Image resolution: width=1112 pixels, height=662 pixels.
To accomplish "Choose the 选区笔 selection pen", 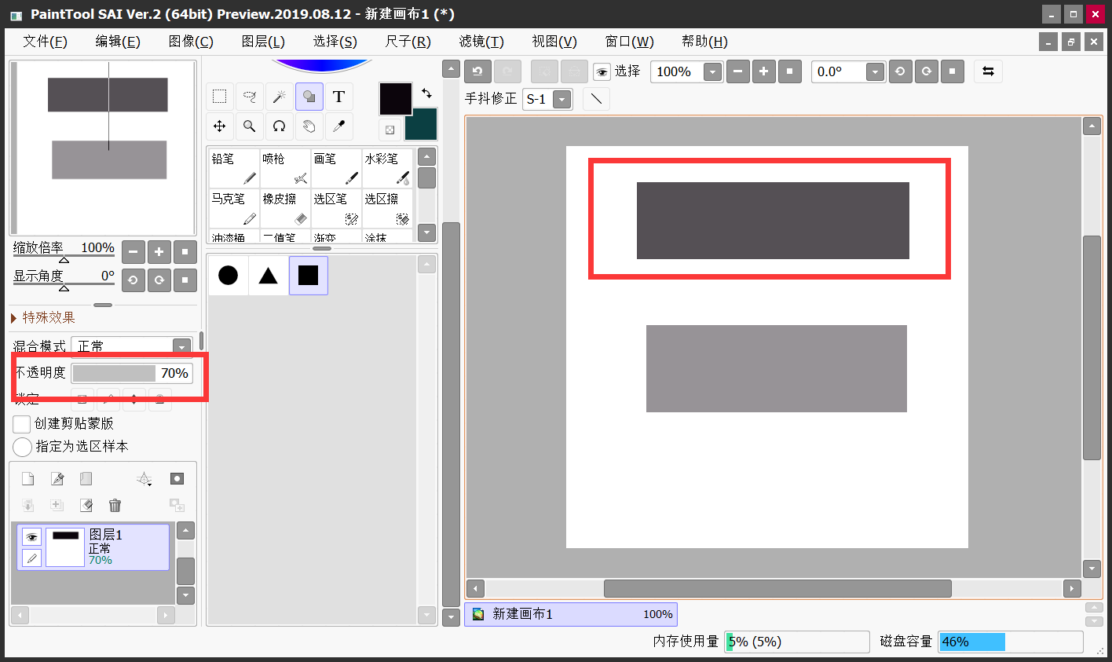I will click(x=336, y=208).
